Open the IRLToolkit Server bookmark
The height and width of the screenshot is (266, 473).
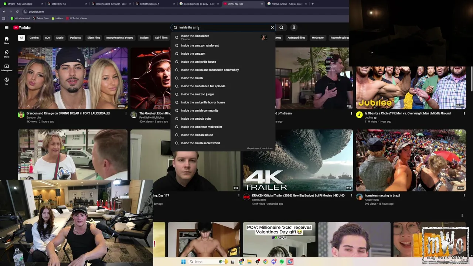[76, 18]
